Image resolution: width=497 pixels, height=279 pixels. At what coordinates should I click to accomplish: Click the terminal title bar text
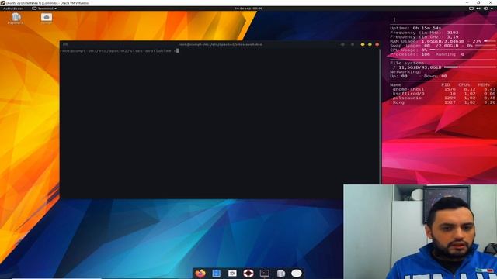tap(221, 45)
